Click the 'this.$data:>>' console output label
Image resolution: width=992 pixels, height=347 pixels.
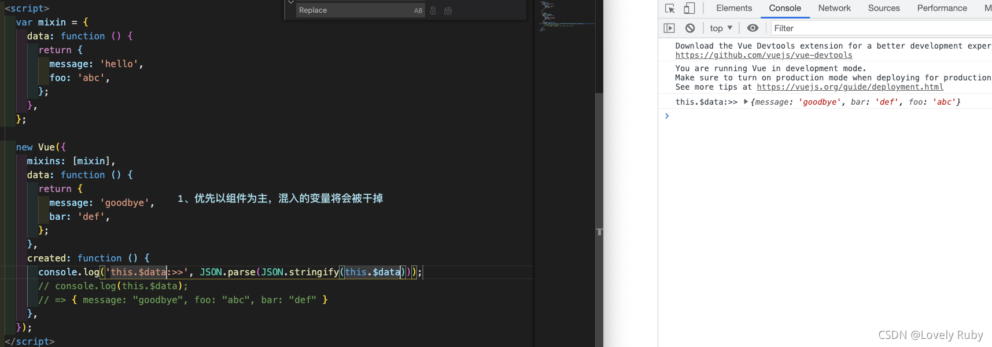(x=706, y=102)
